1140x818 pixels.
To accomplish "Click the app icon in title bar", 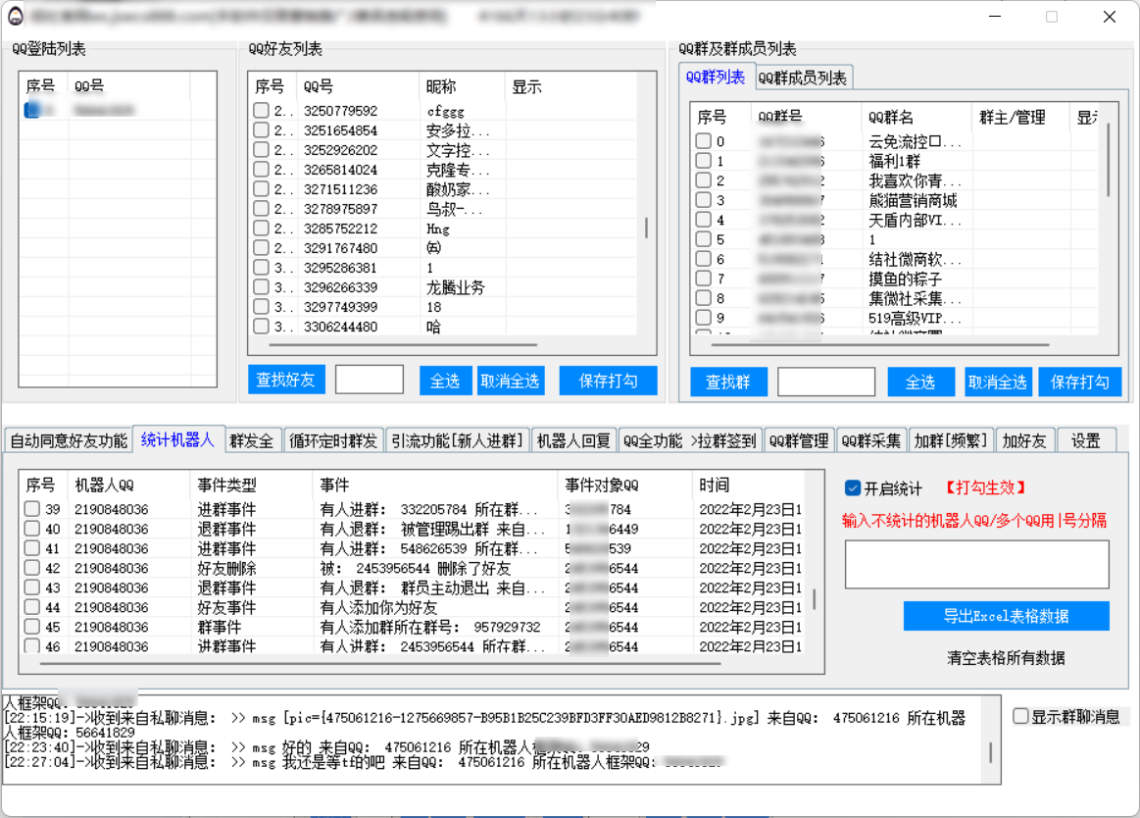I will 16,17.
